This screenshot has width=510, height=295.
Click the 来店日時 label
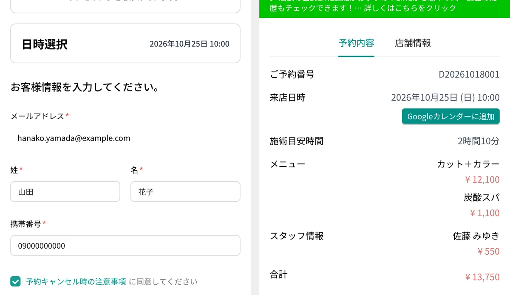click(x=288, y=98)
